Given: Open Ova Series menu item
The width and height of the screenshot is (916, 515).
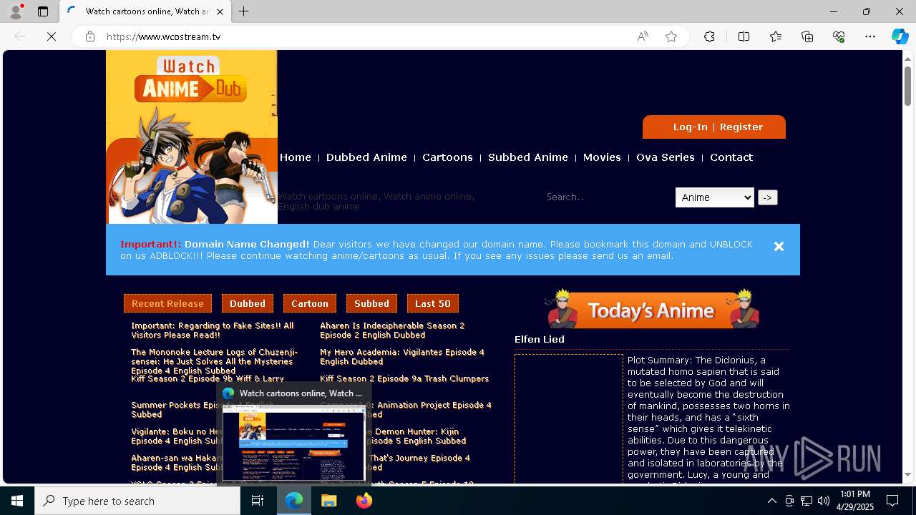Looking at the screenshot, I should (666, 157).
